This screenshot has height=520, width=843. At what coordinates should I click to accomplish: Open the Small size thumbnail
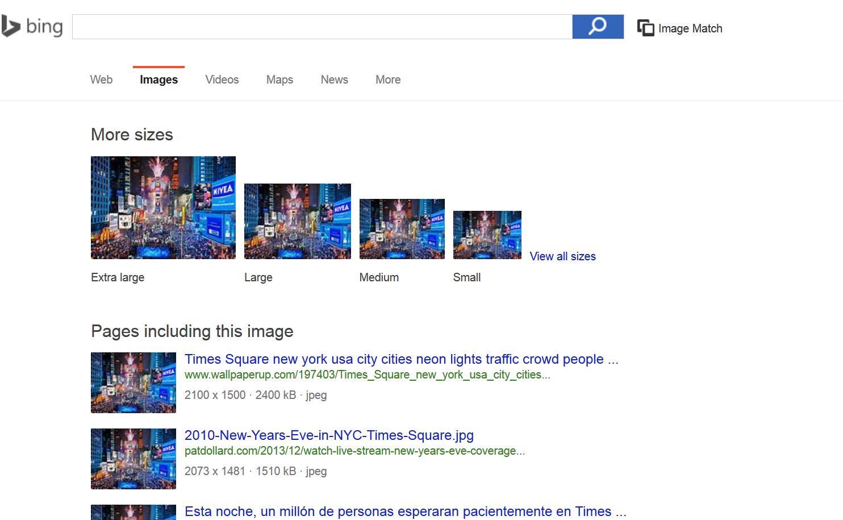pos(487,235)
